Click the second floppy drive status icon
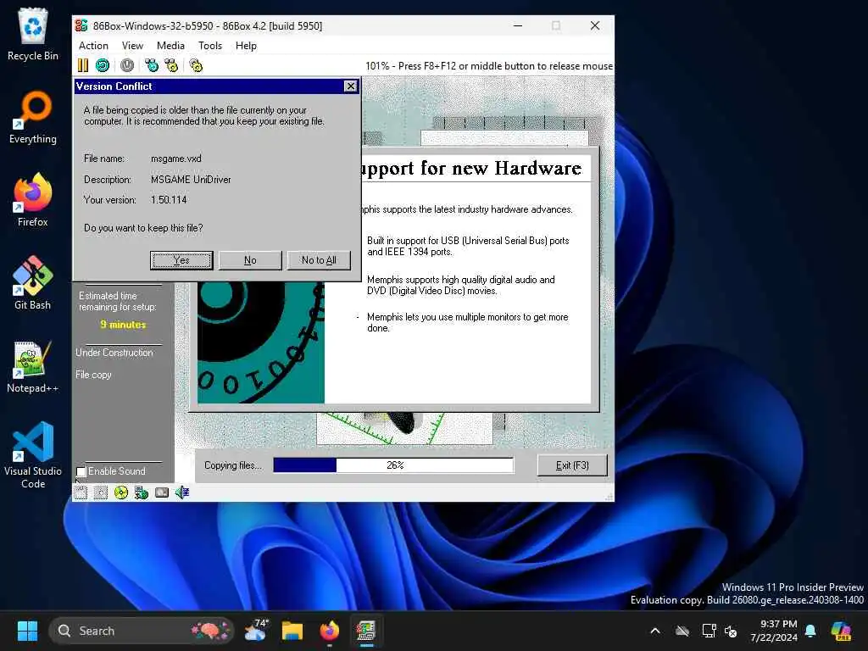Screen dimensions: 868x651 click(x=101, y=492)
